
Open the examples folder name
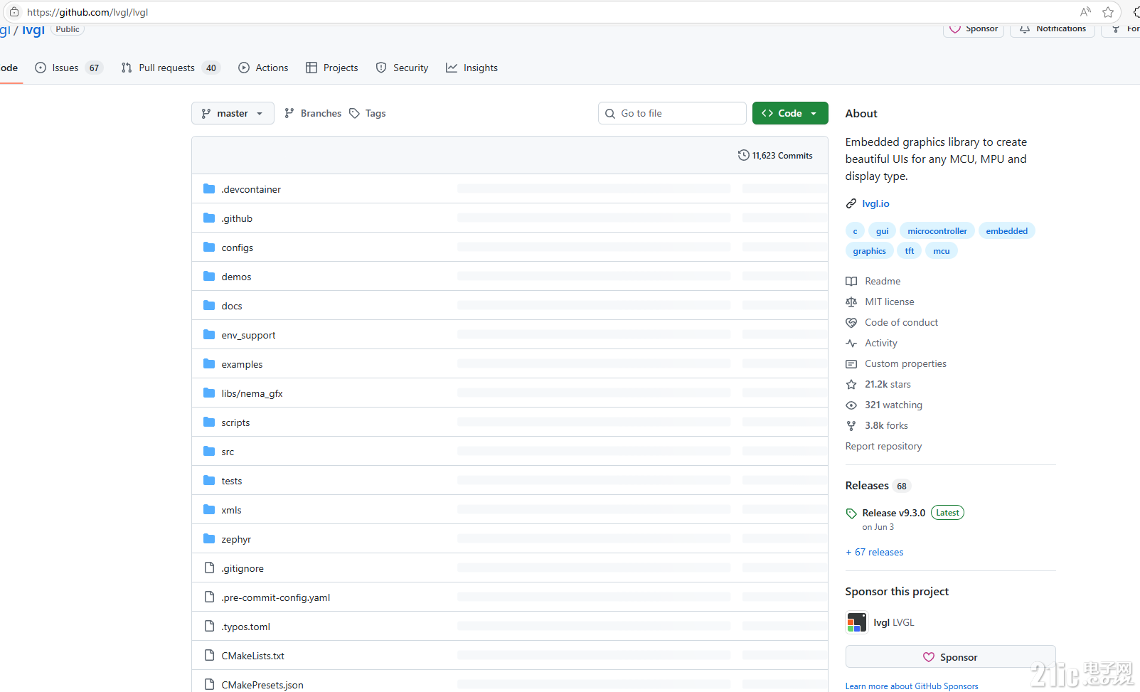tap(242, 364)
